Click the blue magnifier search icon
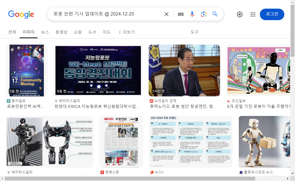The height and width of the screenshot is (181, 295). [x=215, y=14]
